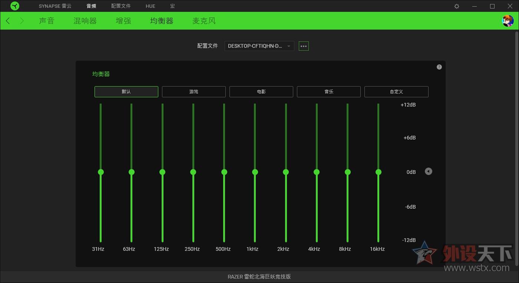Open the 配置文件 top tab
519x283 pixels.
pos(121,6)
